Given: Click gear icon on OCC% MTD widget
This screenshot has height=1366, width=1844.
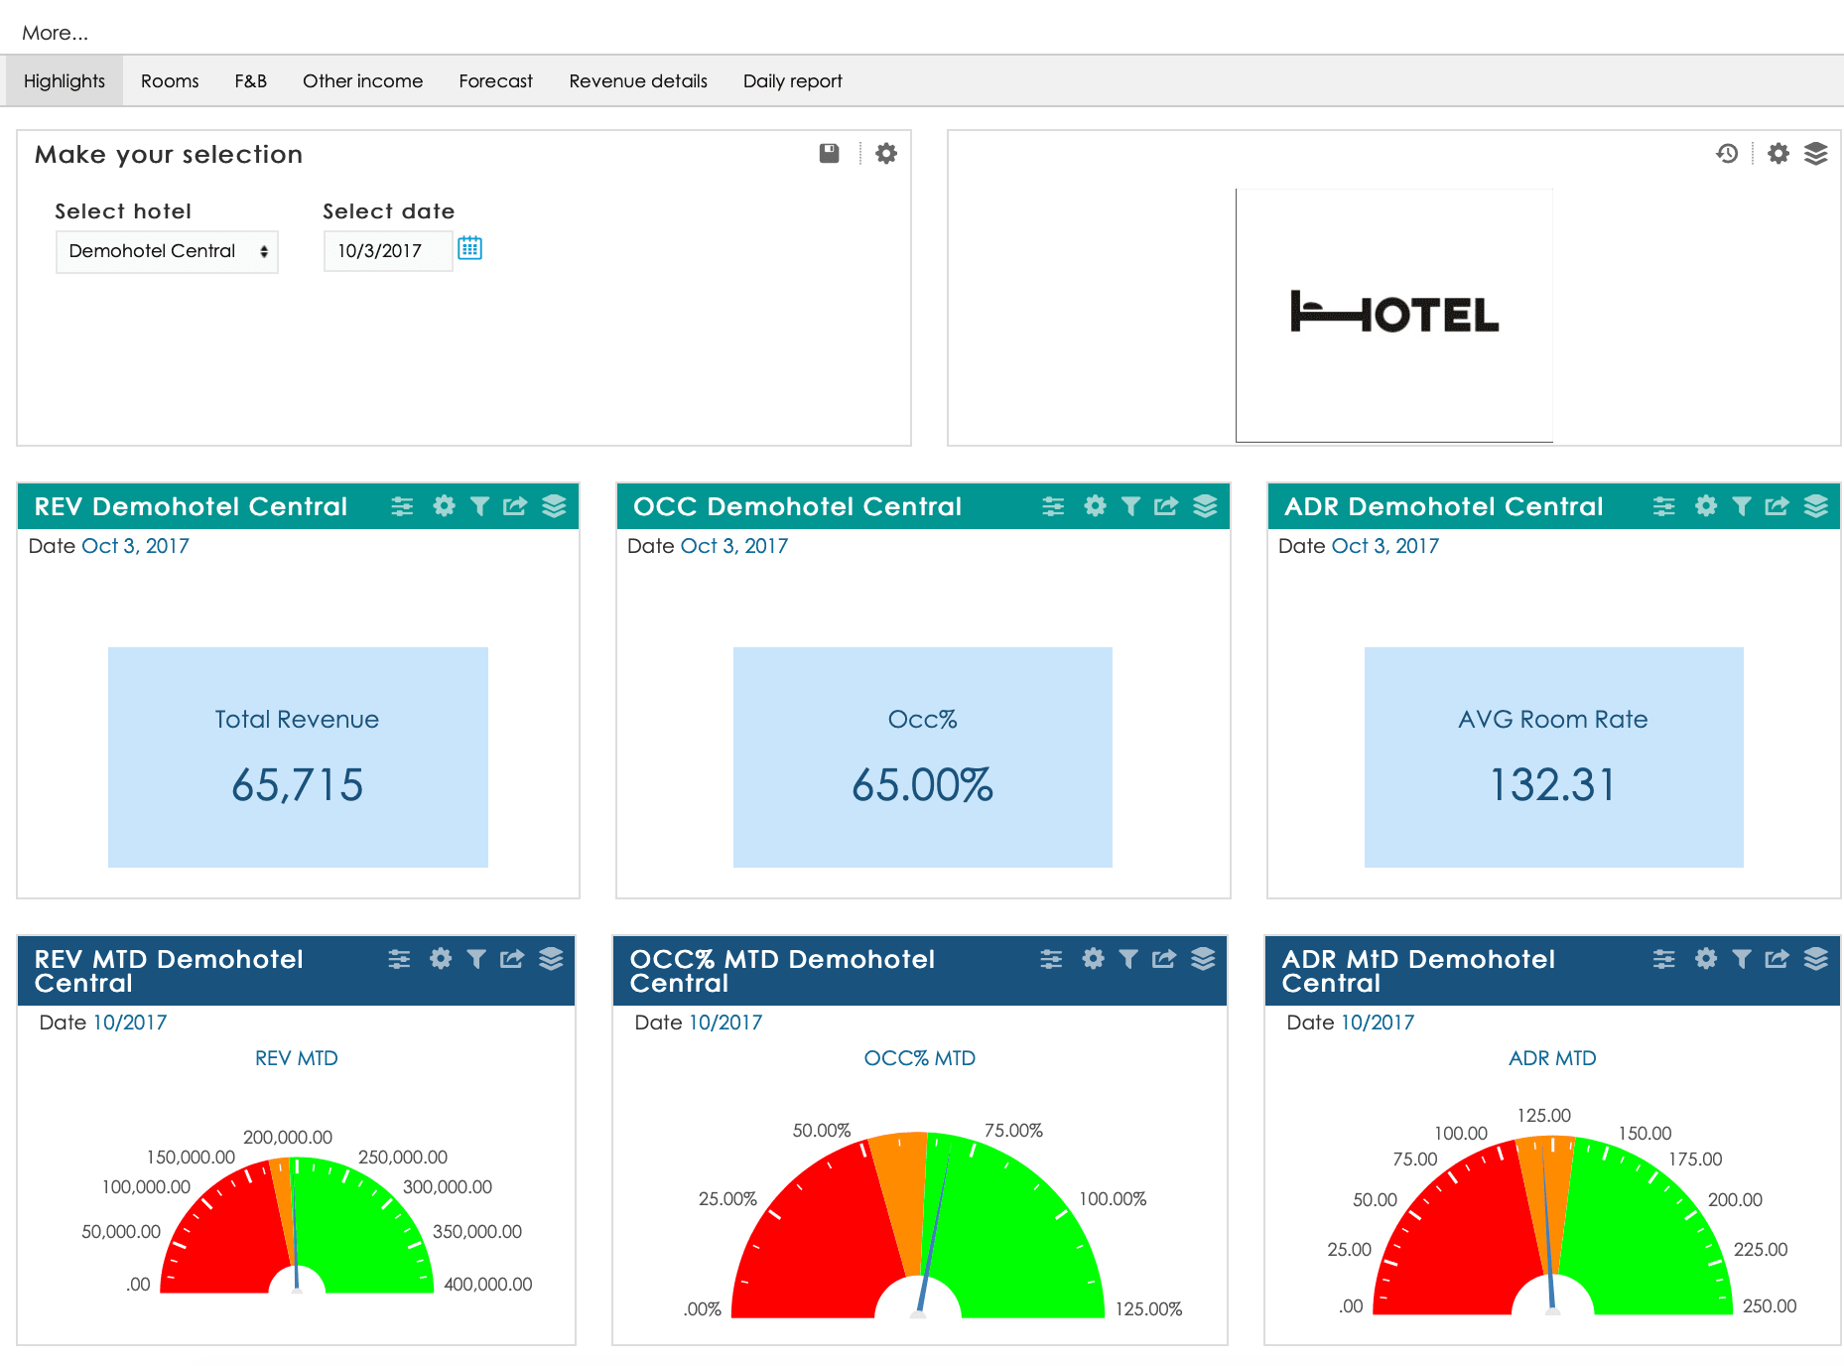Looking at the screenshot, I should coord(1093,959).
